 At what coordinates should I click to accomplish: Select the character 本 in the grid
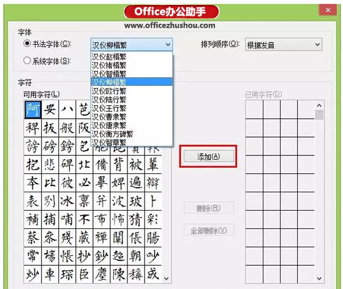[32, 183]
